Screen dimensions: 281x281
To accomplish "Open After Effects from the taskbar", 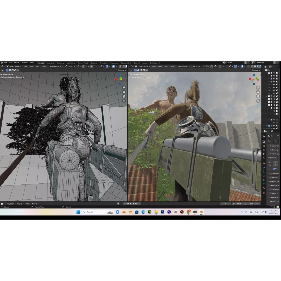I will pyautogui.click(x=169, y=212).
